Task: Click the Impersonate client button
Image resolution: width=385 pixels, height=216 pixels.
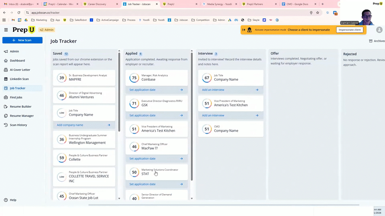Action: click(x=350, y=30)
